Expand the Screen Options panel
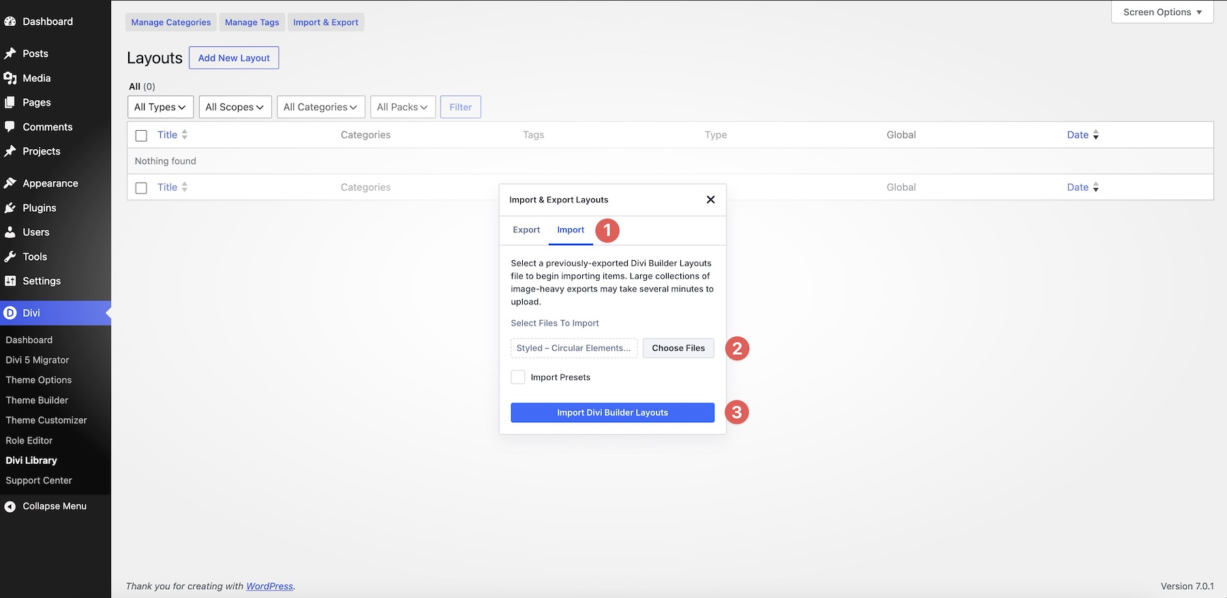Screen dimensions: 1227x598 coord(1162,12)
